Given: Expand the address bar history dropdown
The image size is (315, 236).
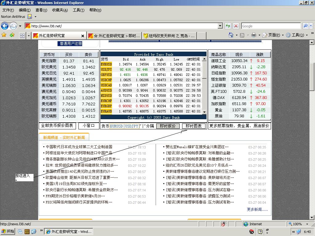Looking at the screenshot, I should 220,26.
